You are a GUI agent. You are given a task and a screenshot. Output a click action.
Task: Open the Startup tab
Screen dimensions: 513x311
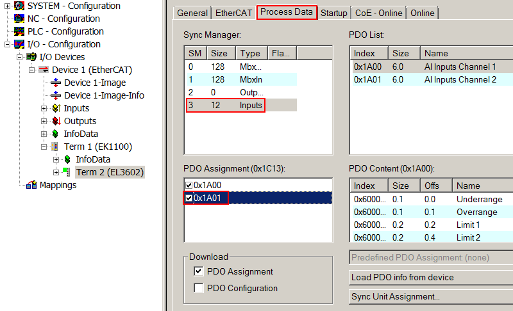click(333, 13)
